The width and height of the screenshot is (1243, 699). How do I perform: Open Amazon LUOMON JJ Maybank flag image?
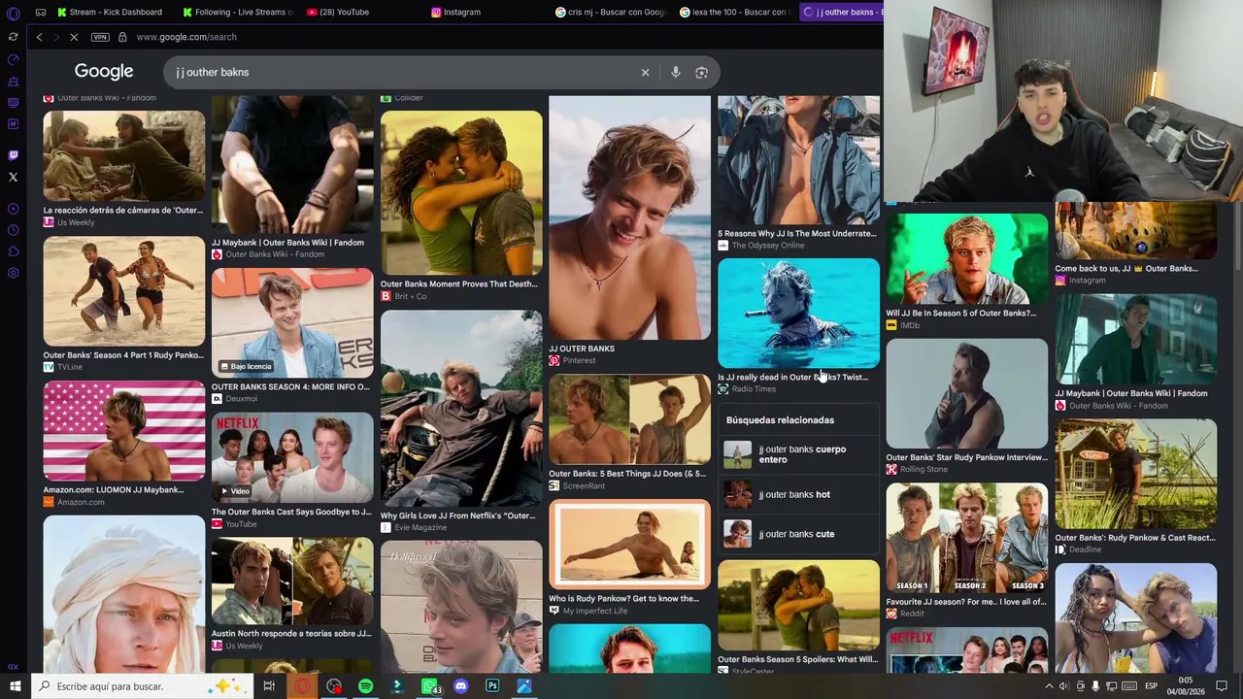(123, 431)
